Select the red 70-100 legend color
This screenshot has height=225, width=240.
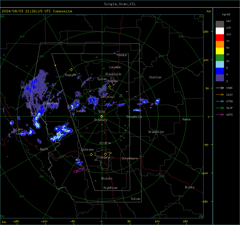coord(220,38)
